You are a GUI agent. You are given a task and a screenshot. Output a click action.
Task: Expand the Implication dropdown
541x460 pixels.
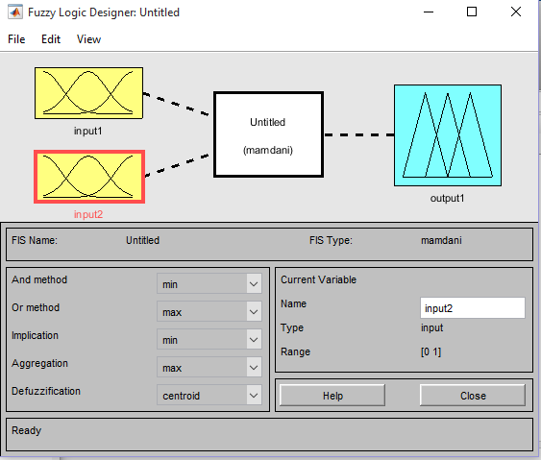[x=209, y=340]
